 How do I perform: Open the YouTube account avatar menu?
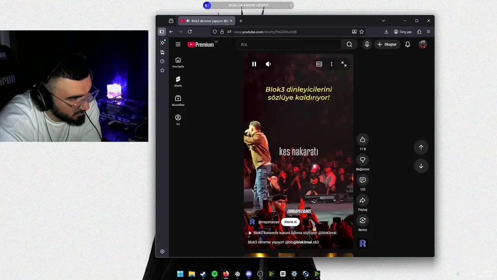pos(423,44)
